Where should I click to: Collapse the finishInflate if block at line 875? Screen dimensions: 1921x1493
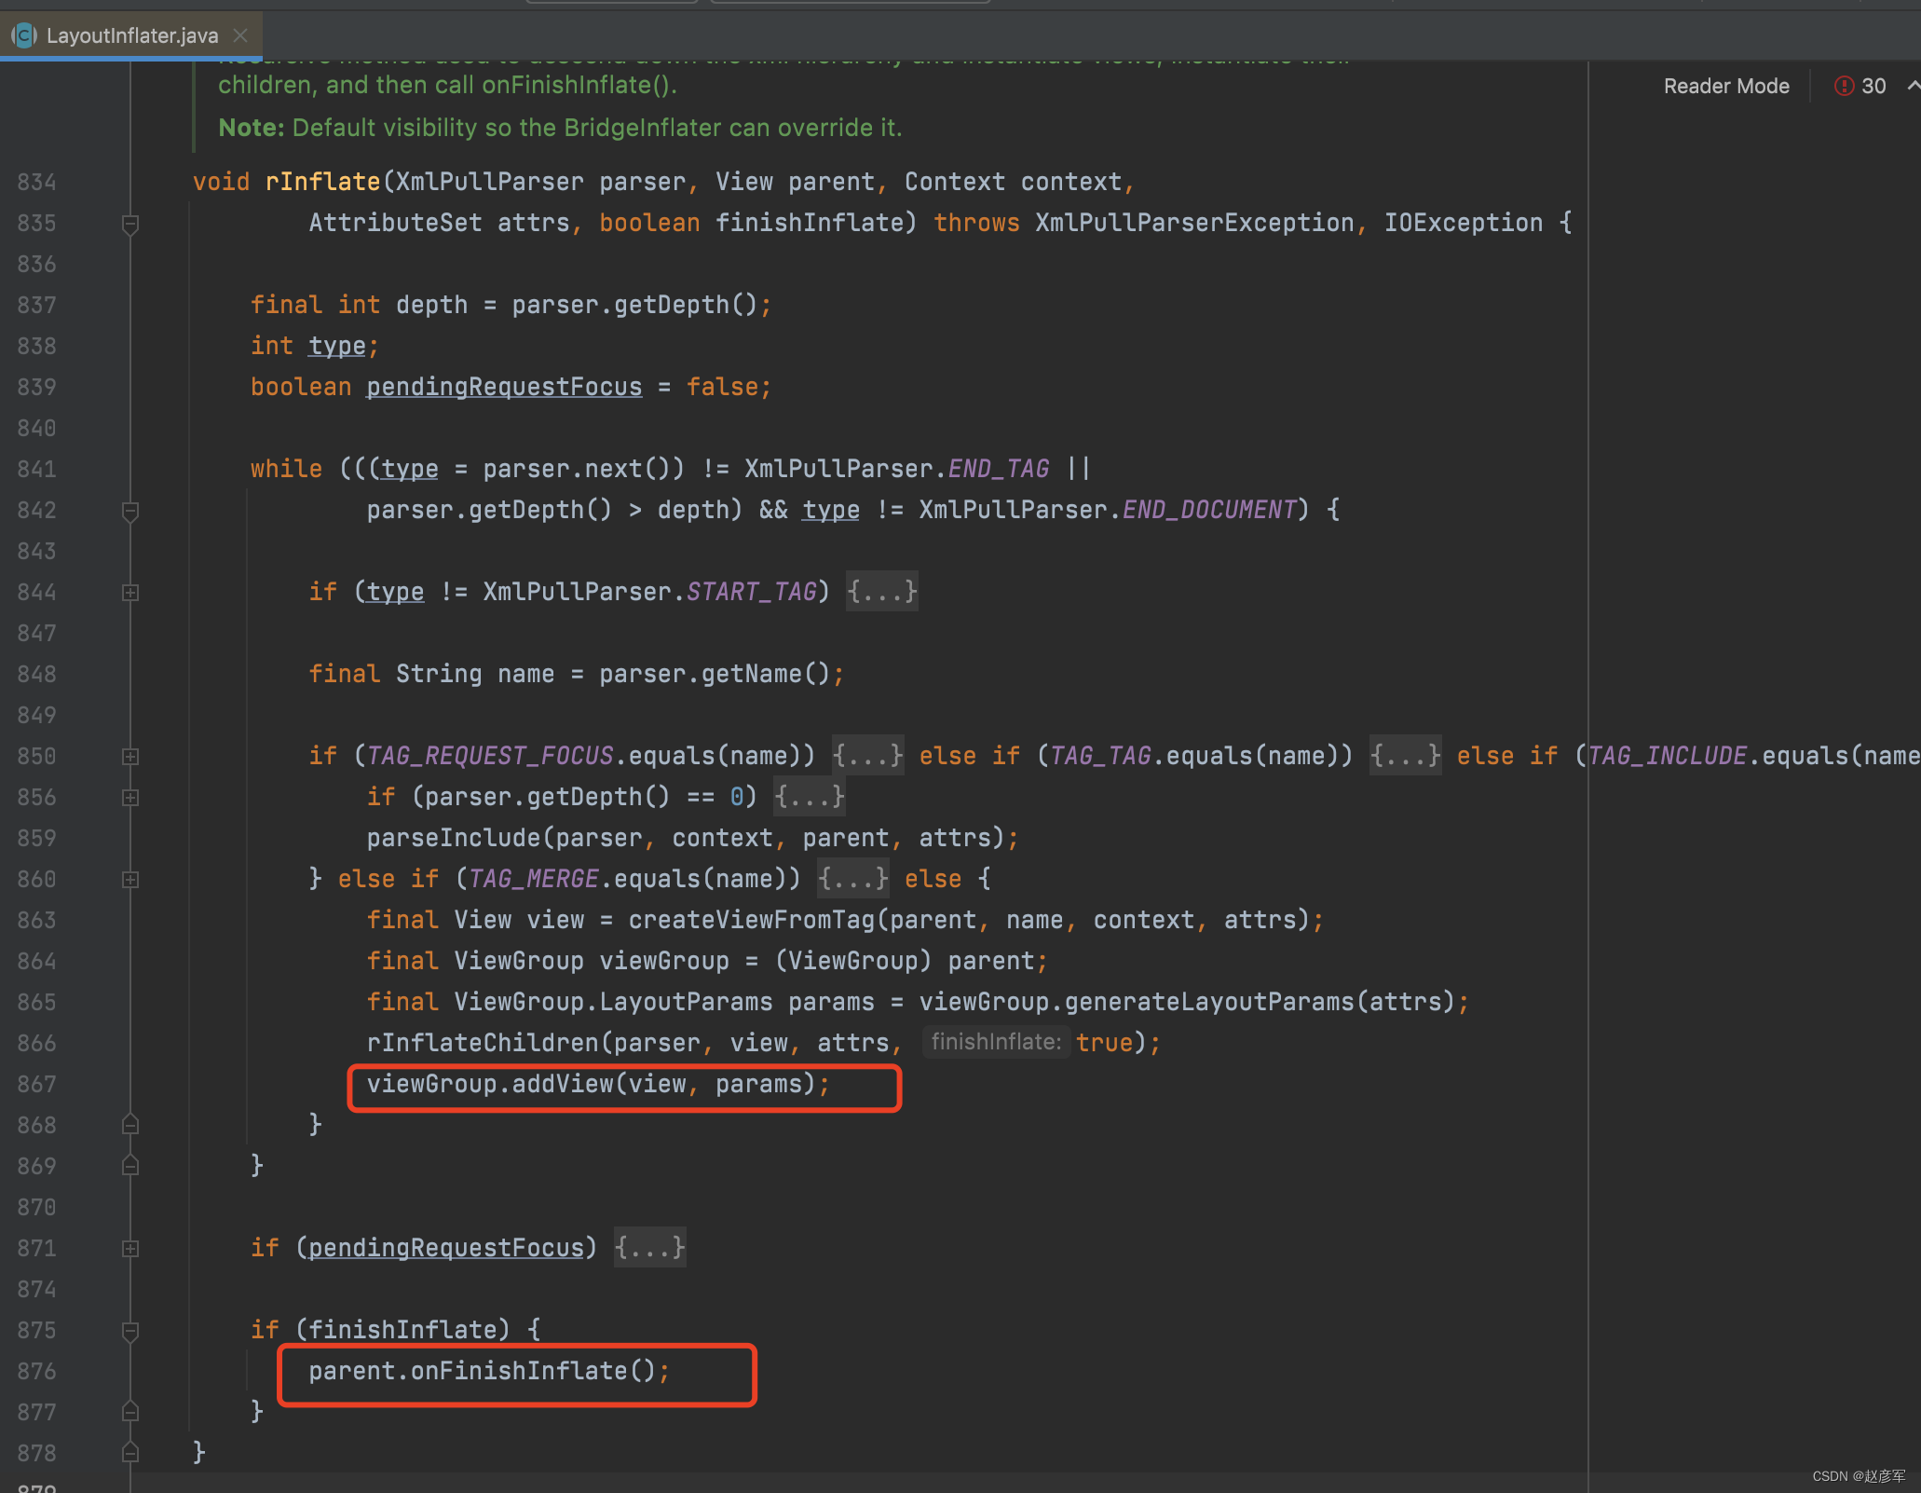[x=130, y=1331]
